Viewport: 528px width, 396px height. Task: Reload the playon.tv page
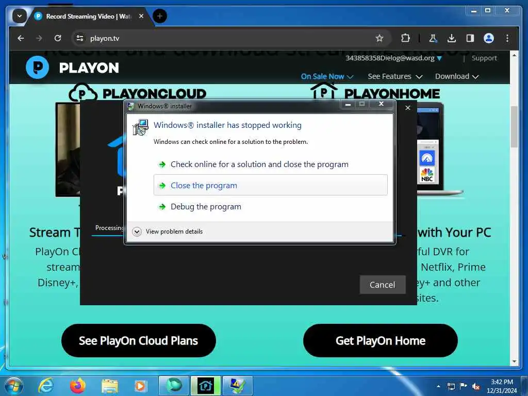point(58,38)
